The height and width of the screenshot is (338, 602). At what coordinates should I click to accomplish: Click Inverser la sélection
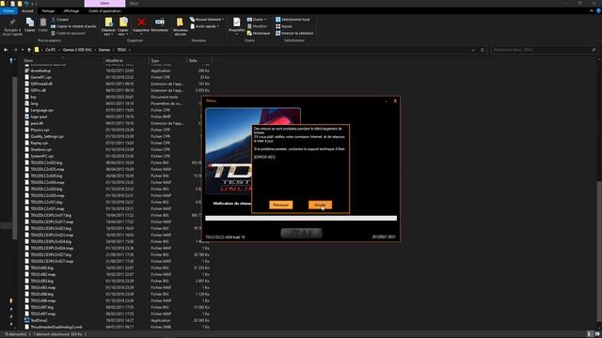pos(294,34)
